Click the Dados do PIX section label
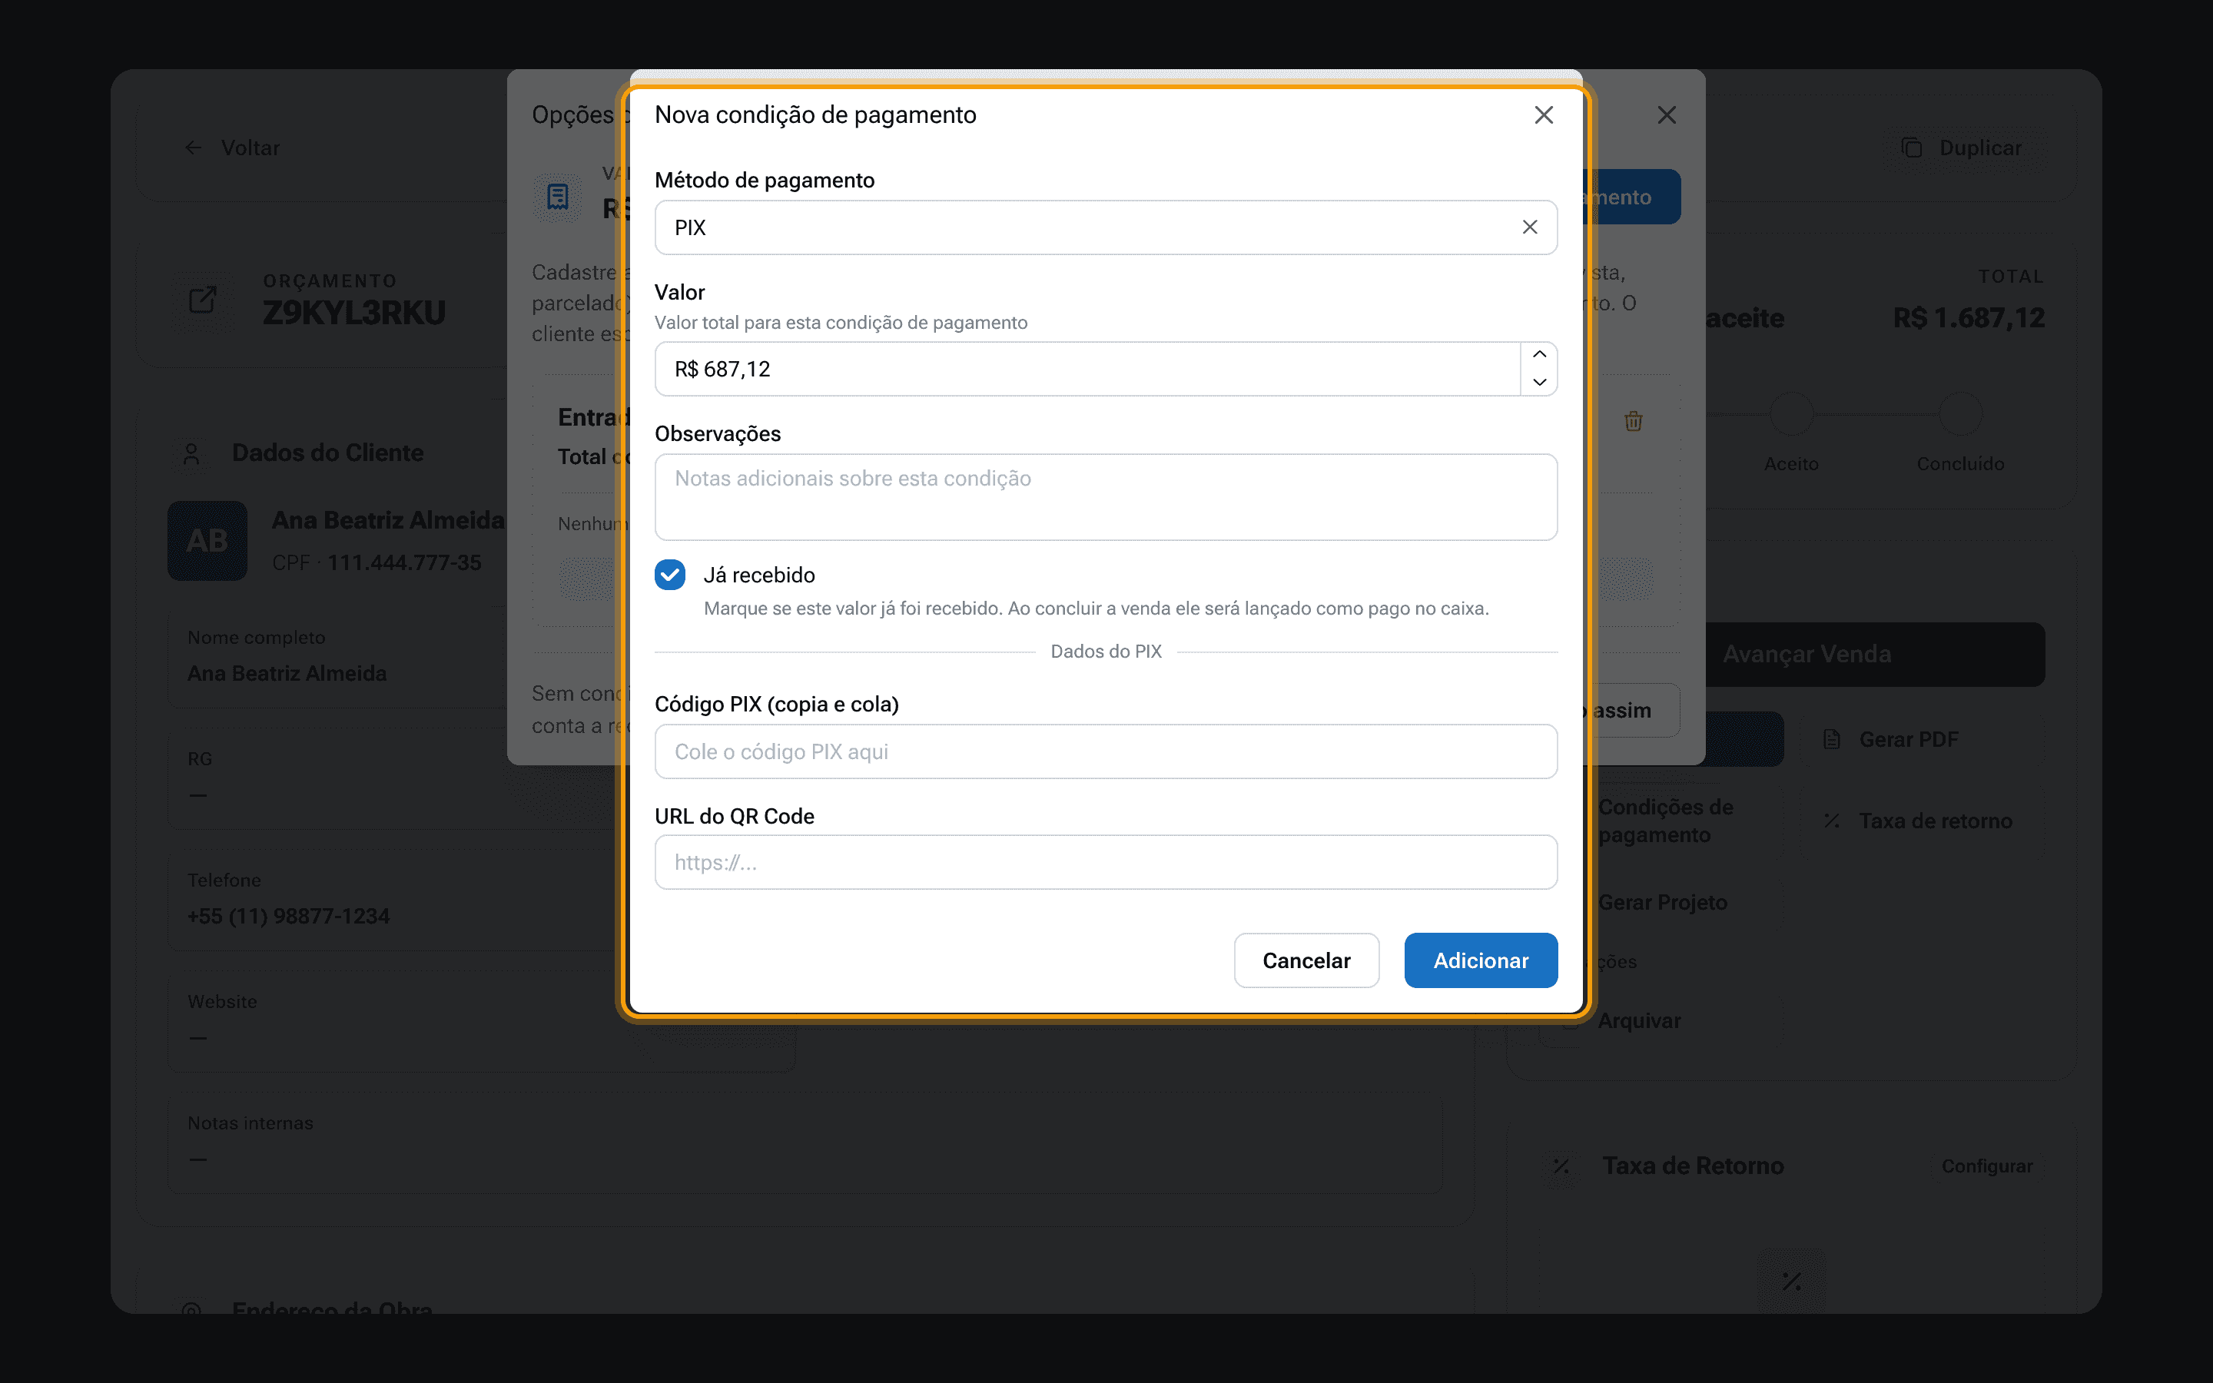2213x1383 pixels. click(1106, 652)
